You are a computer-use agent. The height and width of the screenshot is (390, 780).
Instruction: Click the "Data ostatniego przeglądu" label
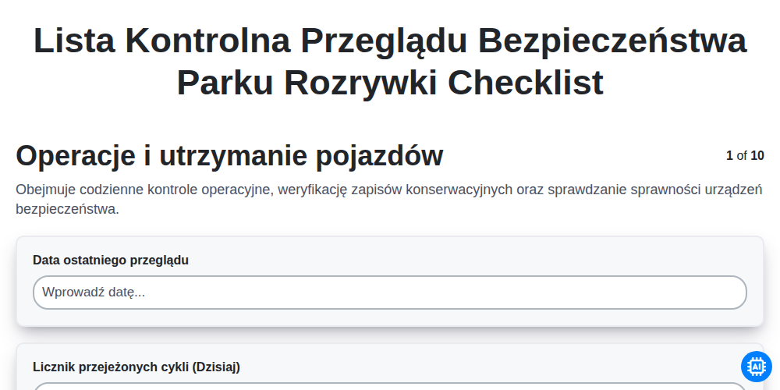tap(111, 261)
